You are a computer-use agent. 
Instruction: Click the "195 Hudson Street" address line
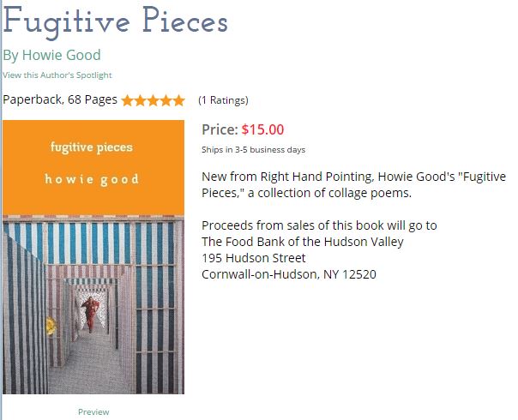pyautogui.click(x=253, y=258)
